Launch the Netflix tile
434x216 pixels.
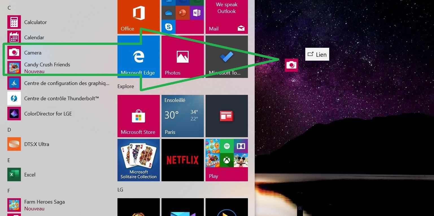coord(182,160)
